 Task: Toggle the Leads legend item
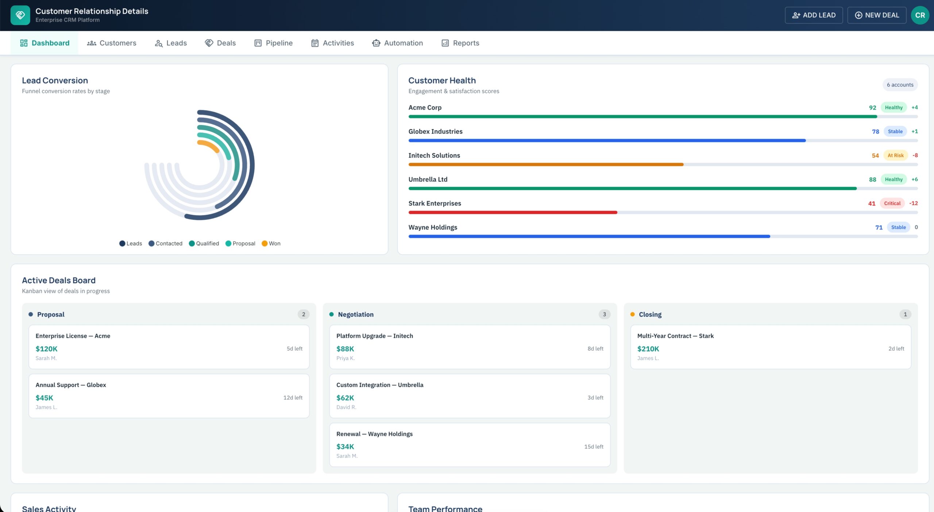131,244
